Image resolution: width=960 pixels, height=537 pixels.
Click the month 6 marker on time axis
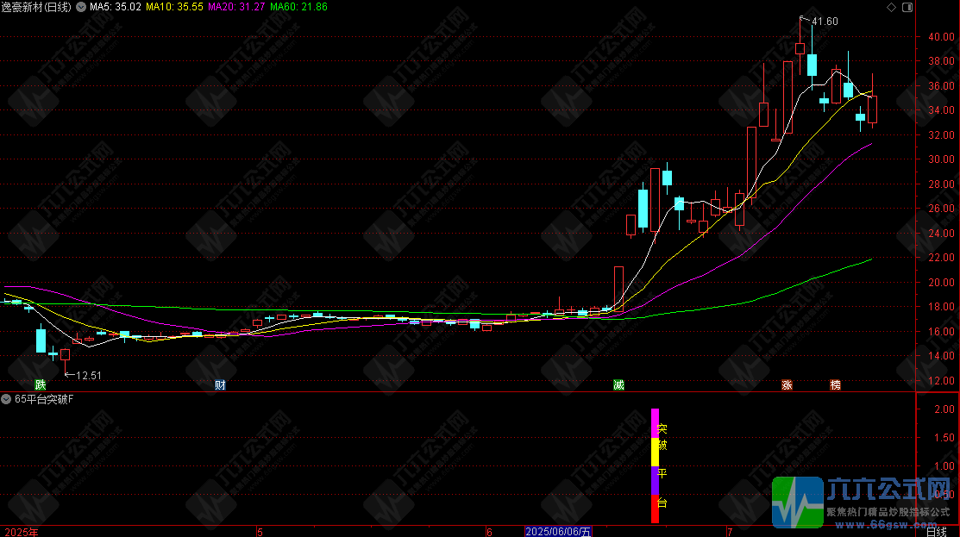tap(488, 532)
